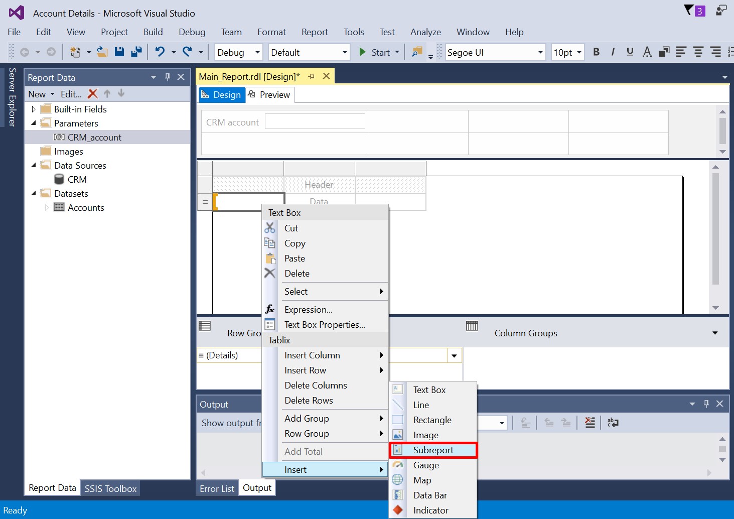Open the (Details) row group dropdown arrow
The height and width of the screenshot is (519, 734).
(454, 355)
